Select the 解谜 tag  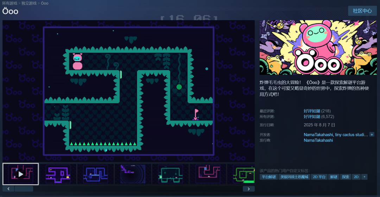[334, 177]
